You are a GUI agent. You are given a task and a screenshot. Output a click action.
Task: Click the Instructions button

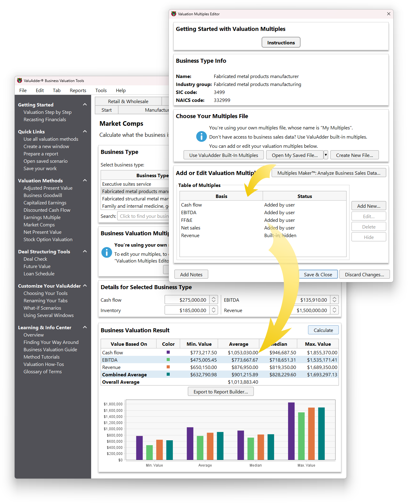[x=281, y=43]
